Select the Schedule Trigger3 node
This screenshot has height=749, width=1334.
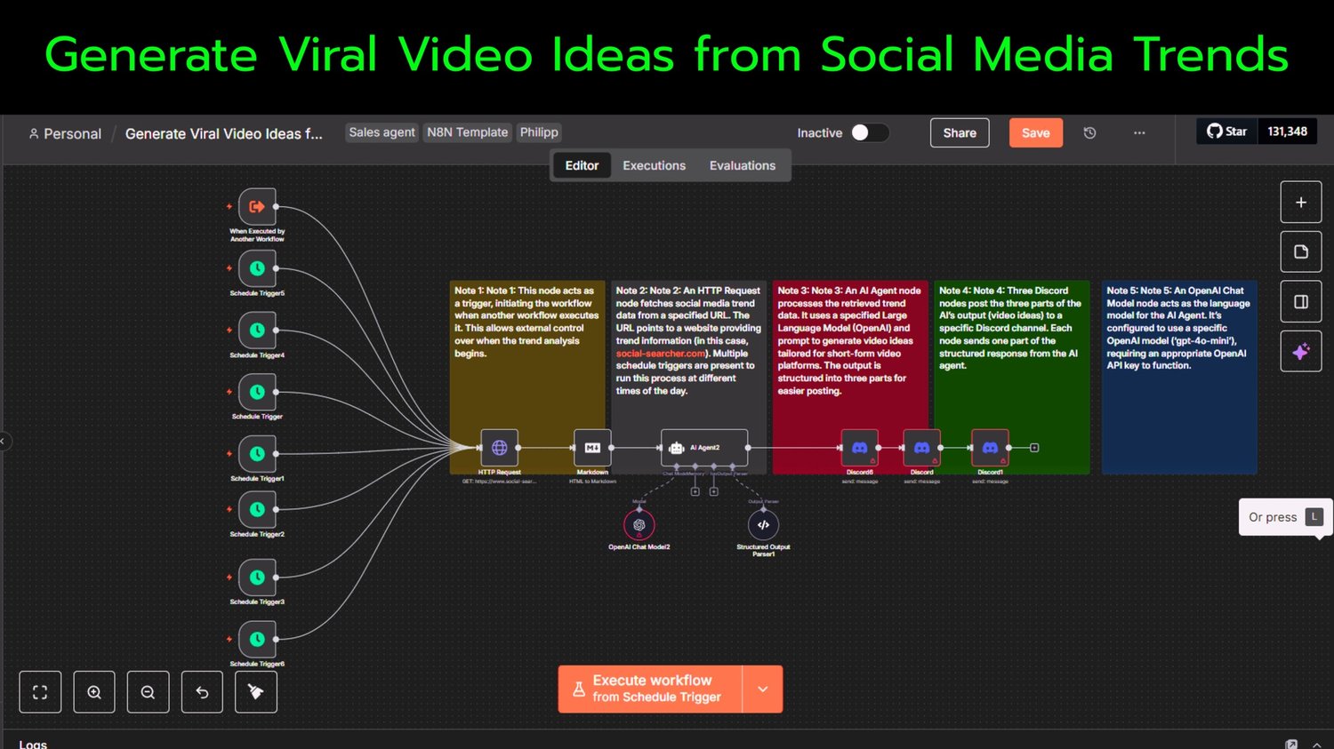(257, 578)
